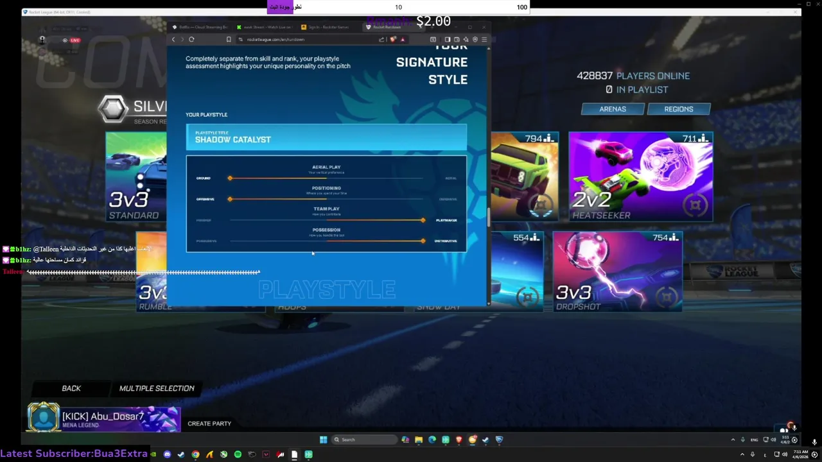Toggle the browser sidebar panel icon

[x=448, y=39]
